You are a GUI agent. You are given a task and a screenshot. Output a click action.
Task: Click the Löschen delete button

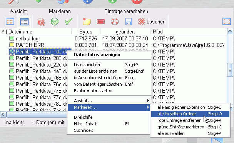pos(152,22)
